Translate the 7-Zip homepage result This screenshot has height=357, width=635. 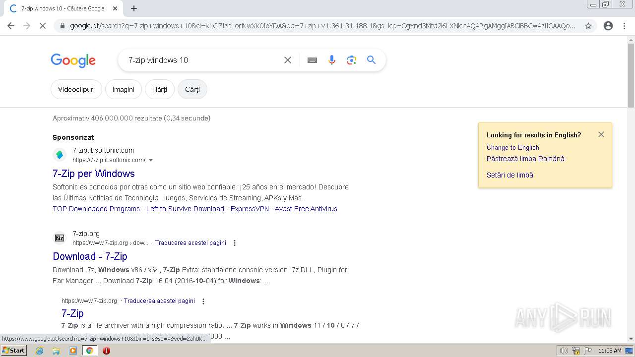coord(159,301)
